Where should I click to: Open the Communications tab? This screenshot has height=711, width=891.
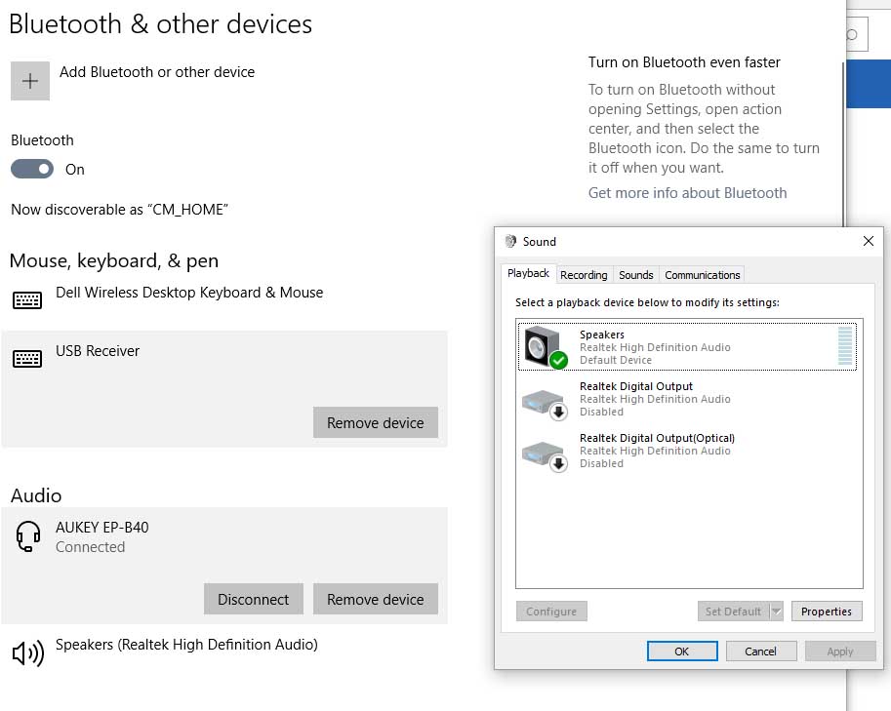pos(704,275)
